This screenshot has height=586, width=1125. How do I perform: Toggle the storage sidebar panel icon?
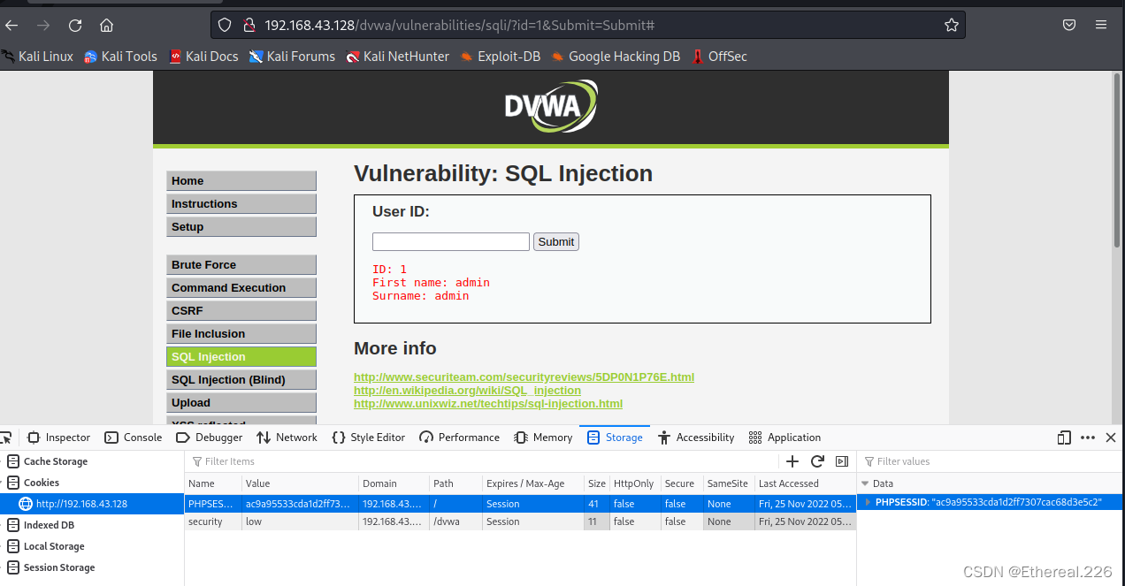coord(842,461)
